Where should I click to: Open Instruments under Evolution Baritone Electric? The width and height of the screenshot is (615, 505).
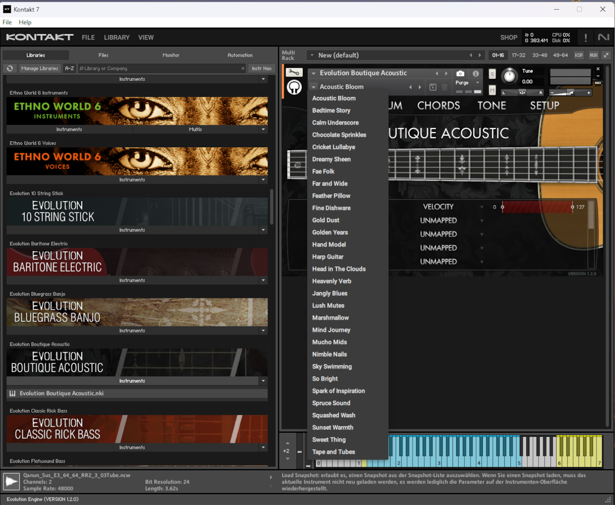[x=132, y=280]
